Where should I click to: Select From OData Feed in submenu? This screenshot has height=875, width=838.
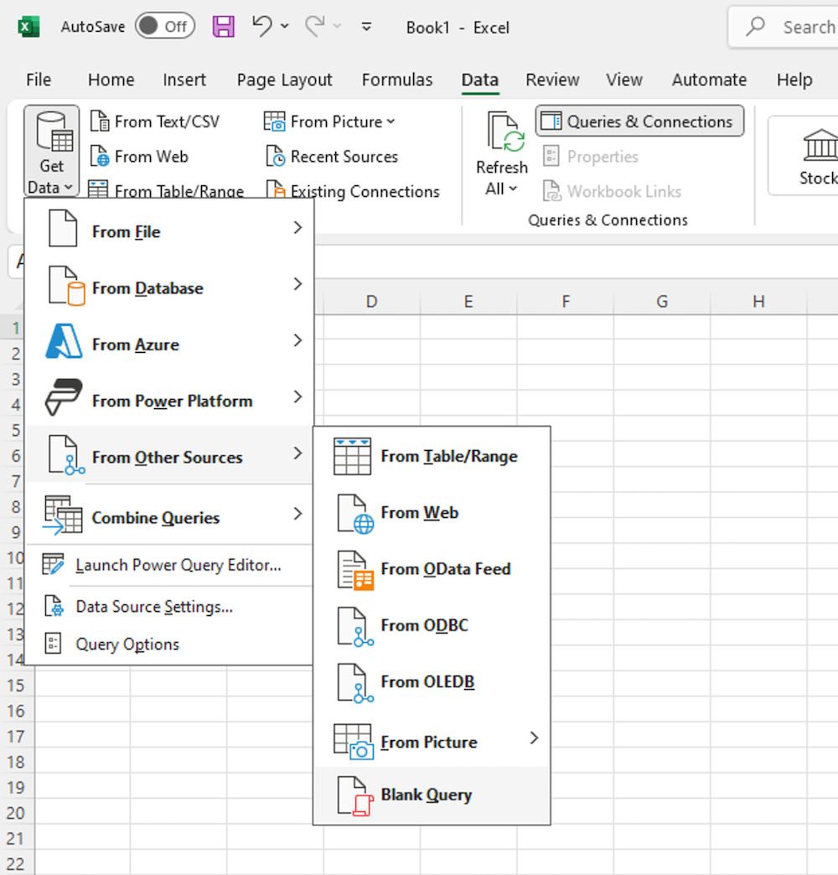tap(444, 569)
